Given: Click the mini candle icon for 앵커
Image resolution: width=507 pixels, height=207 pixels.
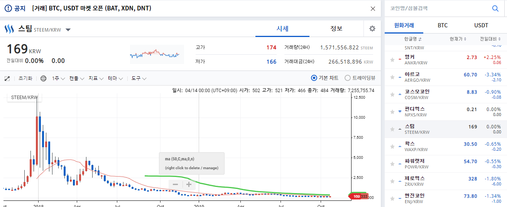Looking at the screenshot, I should (x=400, y=60).
